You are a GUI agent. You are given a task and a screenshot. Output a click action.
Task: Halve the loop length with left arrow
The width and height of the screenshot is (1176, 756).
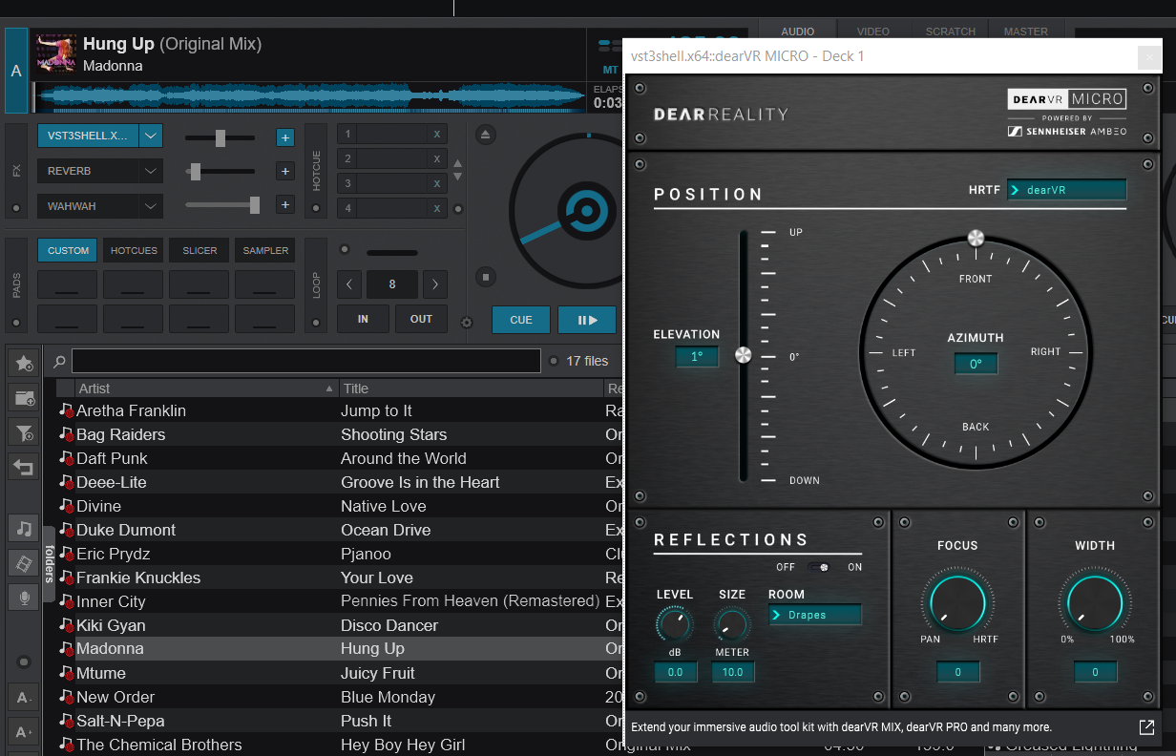(x=350, y=284)
